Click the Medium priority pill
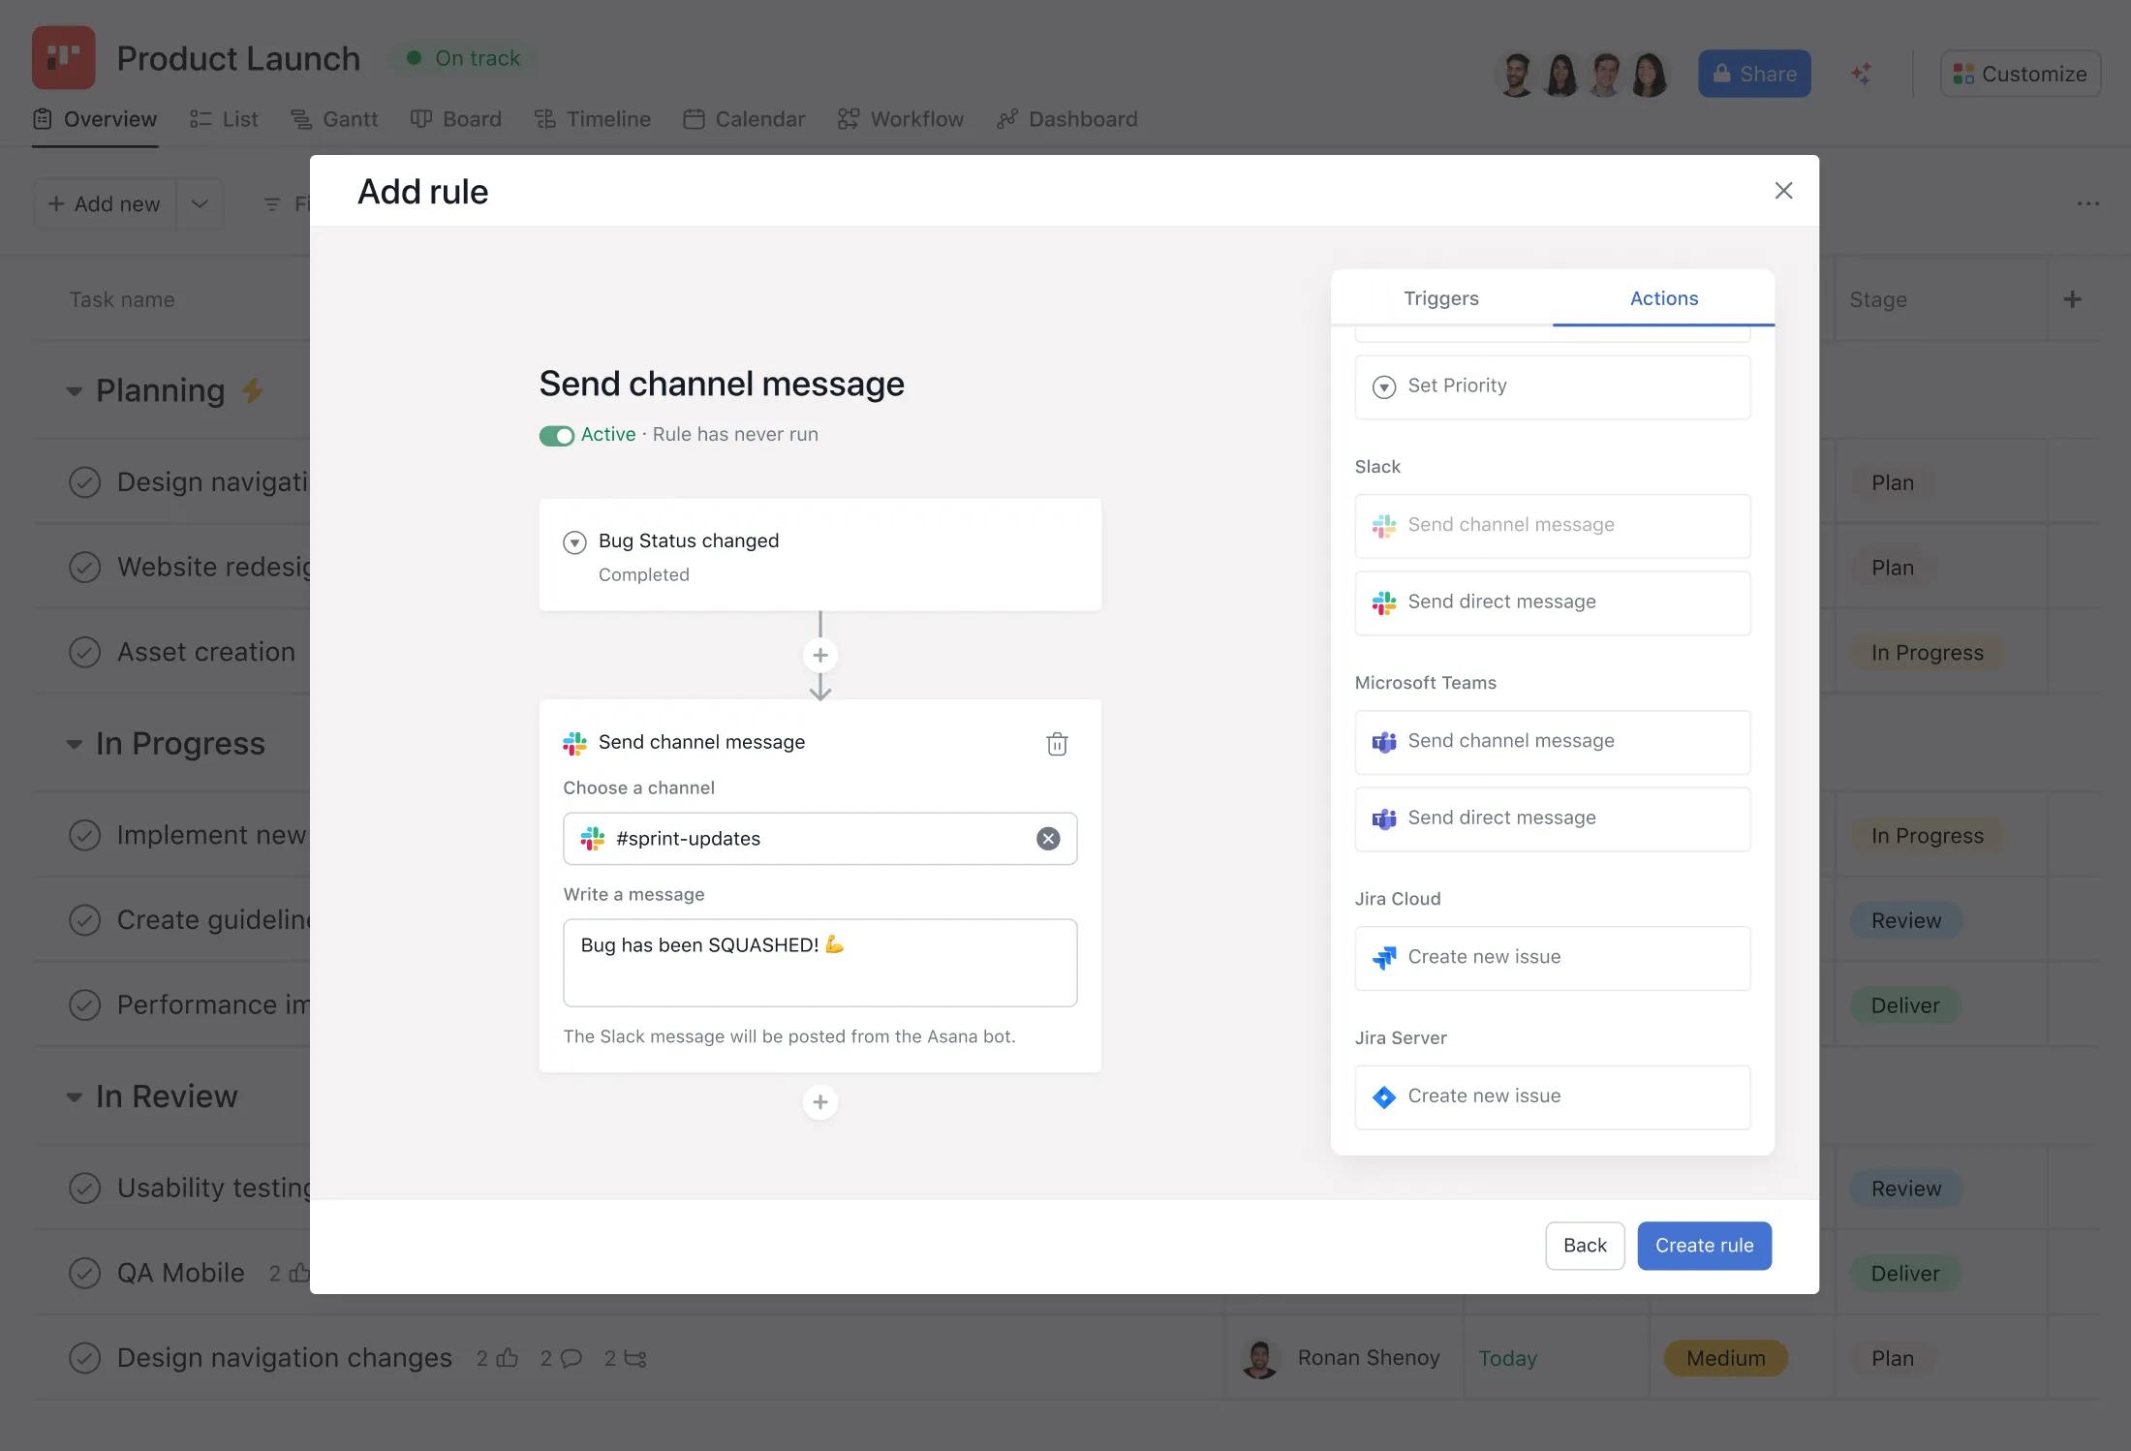Image resolution: width=2131 pixels, height=1451 pixels. (1725, 1358)
